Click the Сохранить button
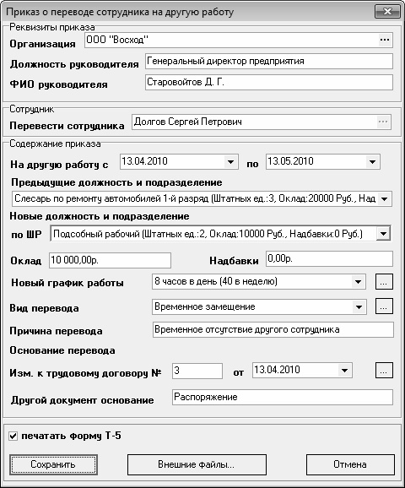Image resolution: width=405 pixels, height=488 pixels. (x=53, y=464)
